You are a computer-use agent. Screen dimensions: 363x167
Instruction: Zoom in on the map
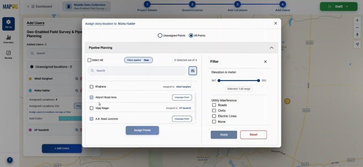(x=357, y=20)
